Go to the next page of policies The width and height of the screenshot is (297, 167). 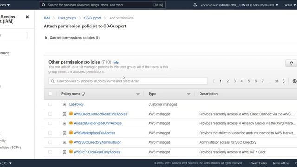[x=284, y=81]
